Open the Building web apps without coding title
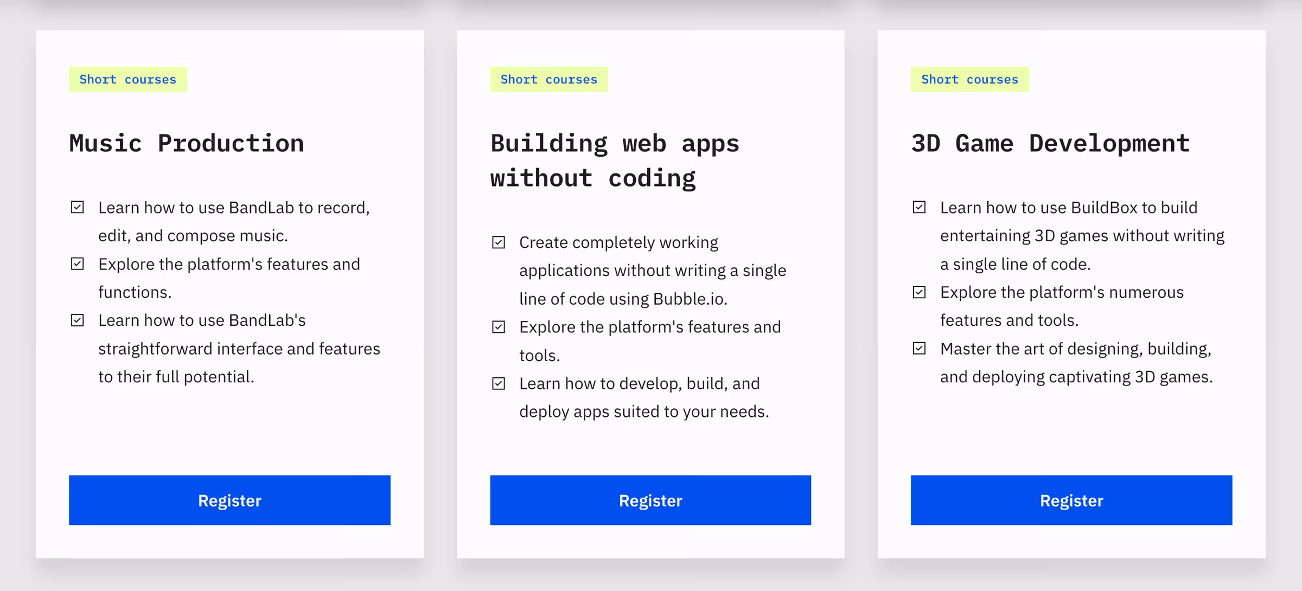 click(615, 161)
